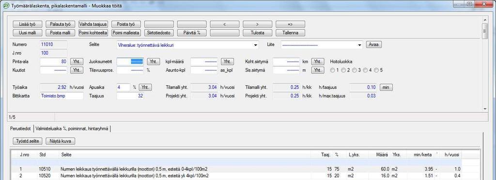This screenshot has width=496, height=180.
Task: Click the J.nro field showing 100
Action: pyautogui.click(x=53, y=53)
